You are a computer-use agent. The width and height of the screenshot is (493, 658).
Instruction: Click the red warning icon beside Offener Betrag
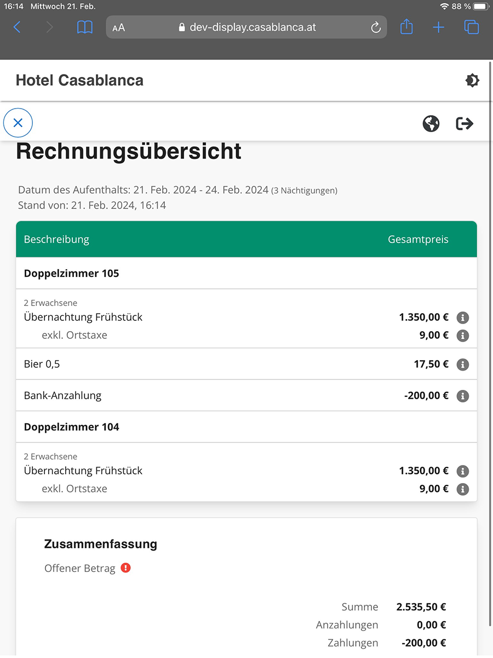[x=126, y=568]
